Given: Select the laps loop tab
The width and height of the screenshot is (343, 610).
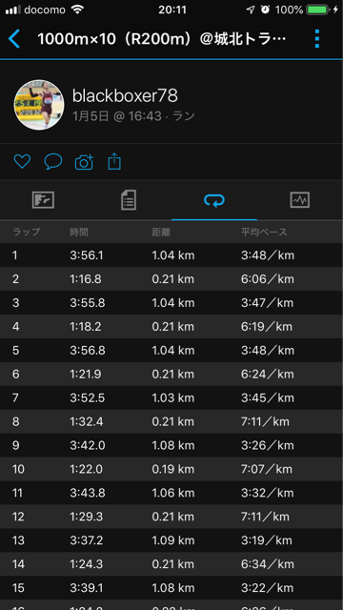Looking at the screenshot, I should (214, 200).
